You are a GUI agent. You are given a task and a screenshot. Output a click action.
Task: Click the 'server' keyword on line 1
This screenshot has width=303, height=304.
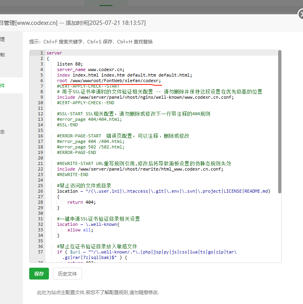[x=54, y=53]
